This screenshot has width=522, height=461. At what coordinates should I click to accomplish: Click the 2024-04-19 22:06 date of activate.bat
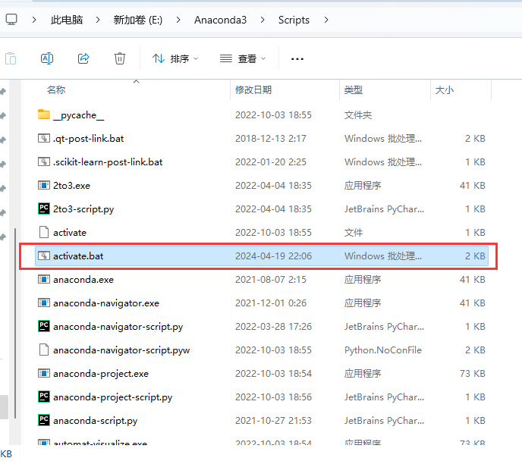(x=273, y=256)
